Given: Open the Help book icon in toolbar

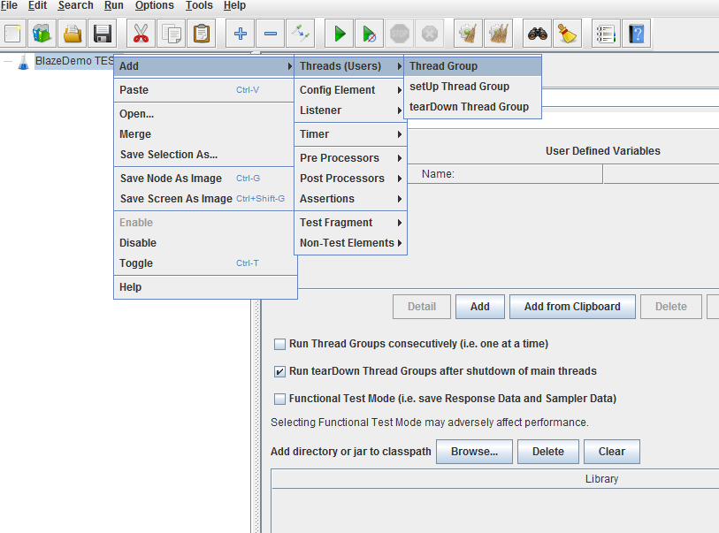Looking at the screenshot, I should (x=636, y=34).
